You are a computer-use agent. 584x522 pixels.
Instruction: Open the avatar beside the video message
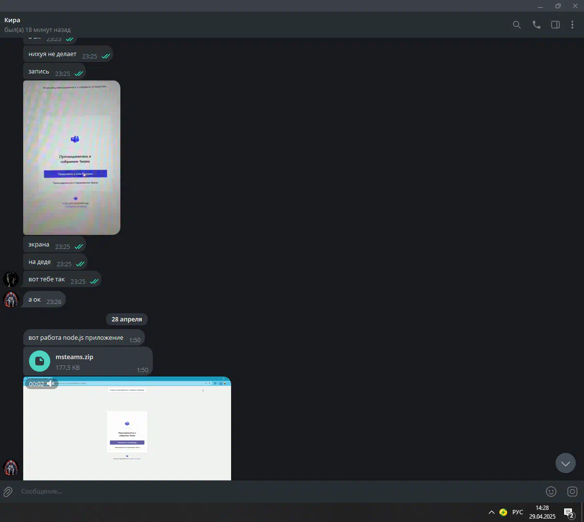(11, 468)
